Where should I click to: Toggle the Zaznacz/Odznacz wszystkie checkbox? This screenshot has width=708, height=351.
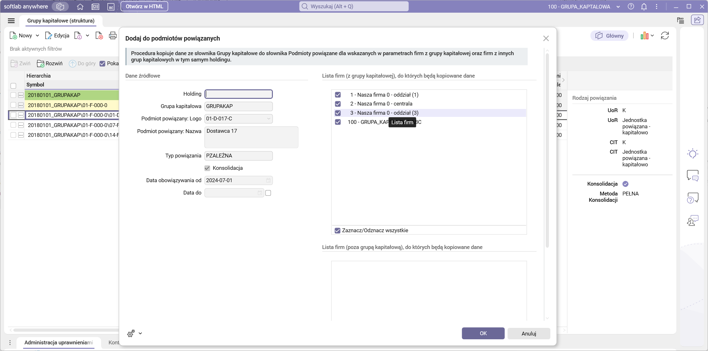tap(338, 231)
